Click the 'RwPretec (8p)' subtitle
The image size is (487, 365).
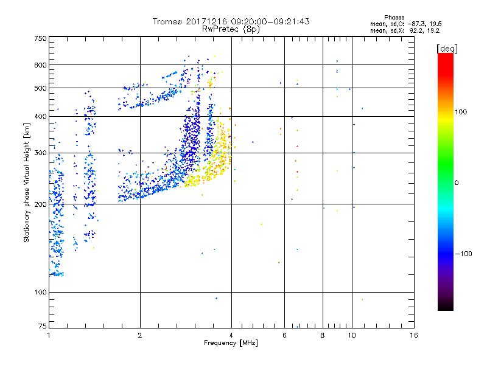coord(231,29)
